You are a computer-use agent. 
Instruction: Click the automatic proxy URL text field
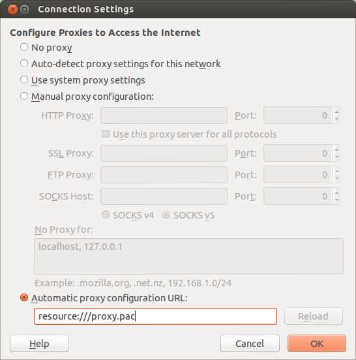(155, 316)
